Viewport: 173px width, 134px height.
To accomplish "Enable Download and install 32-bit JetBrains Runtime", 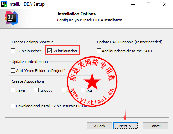I will (13, 106).
